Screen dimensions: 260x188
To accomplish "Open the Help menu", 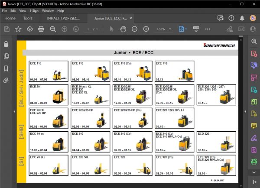I will [x=61, y=11].
